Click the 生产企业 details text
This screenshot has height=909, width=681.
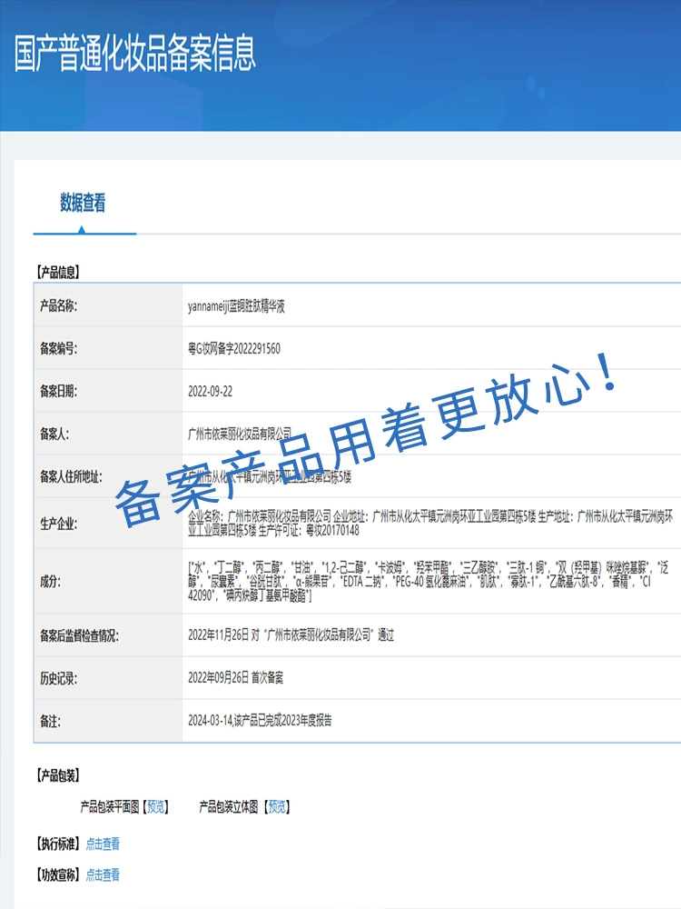(427, 524)
